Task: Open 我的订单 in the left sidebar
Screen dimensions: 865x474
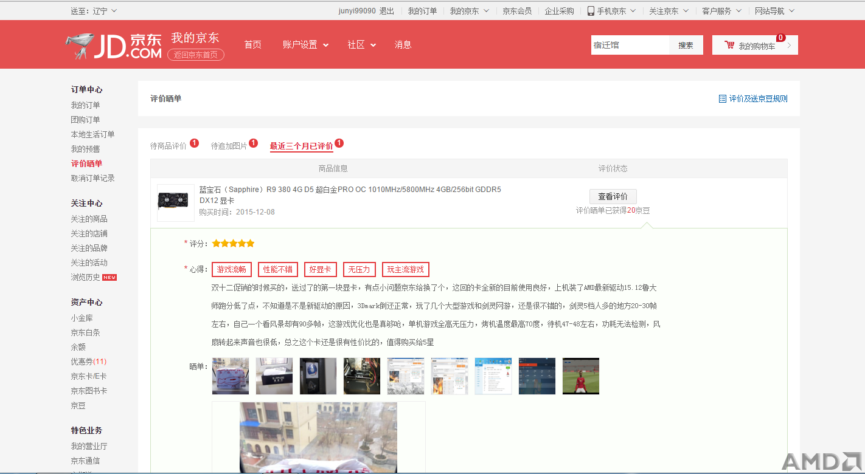Action: 85,105
